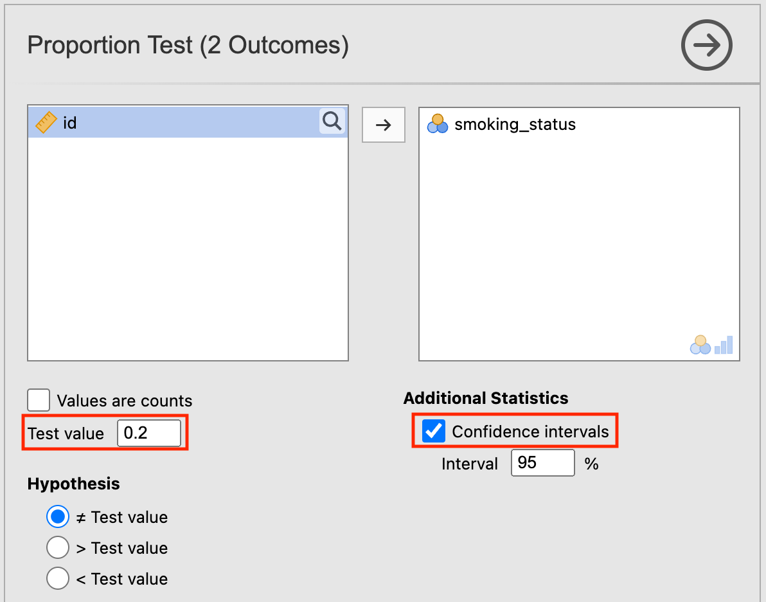
Task: Uncheck the Confidence intervals checkbox
Action: click(x=434, y=431)
